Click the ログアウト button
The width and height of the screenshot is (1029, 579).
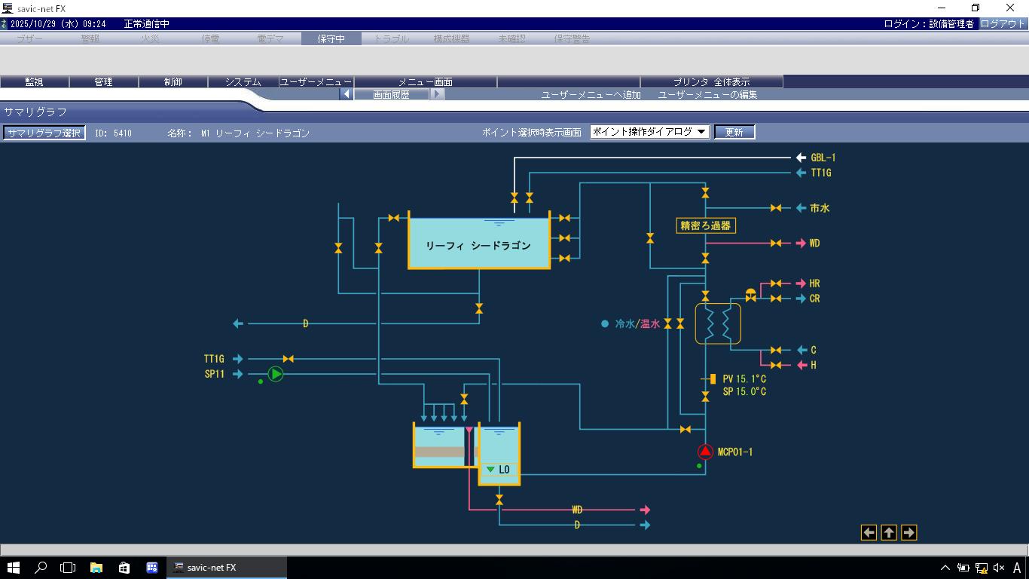coord(1003,23)
